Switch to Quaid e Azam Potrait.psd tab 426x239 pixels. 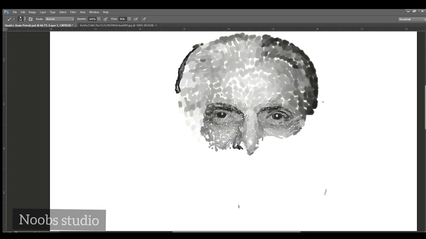[39, 25]
